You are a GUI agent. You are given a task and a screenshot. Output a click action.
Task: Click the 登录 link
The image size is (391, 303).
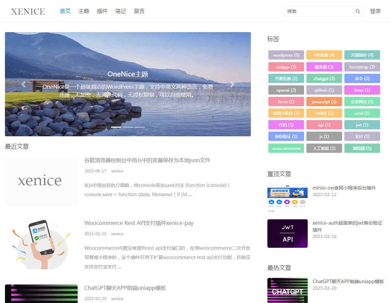coord(375,11)
